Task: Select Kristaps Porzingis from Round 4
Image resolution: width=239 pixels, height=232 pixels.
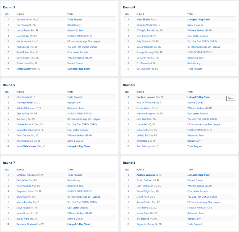Action: pos(145,52)
